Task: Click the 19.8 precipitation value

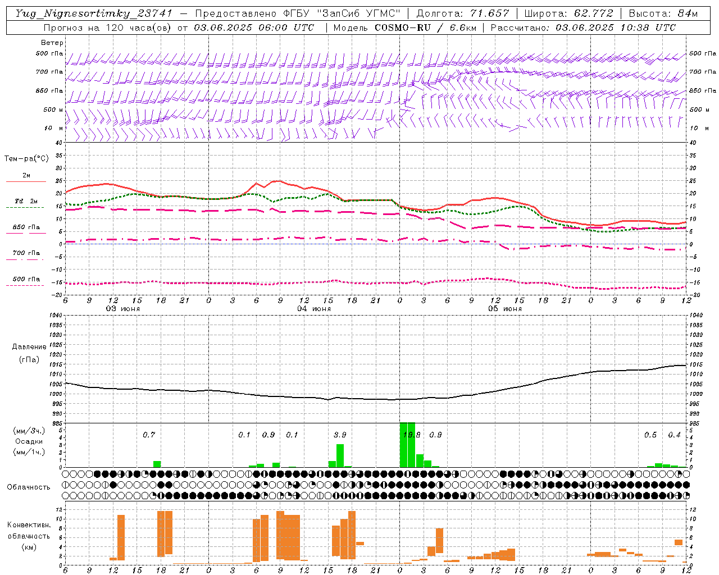Action: (x=412, y=435)
